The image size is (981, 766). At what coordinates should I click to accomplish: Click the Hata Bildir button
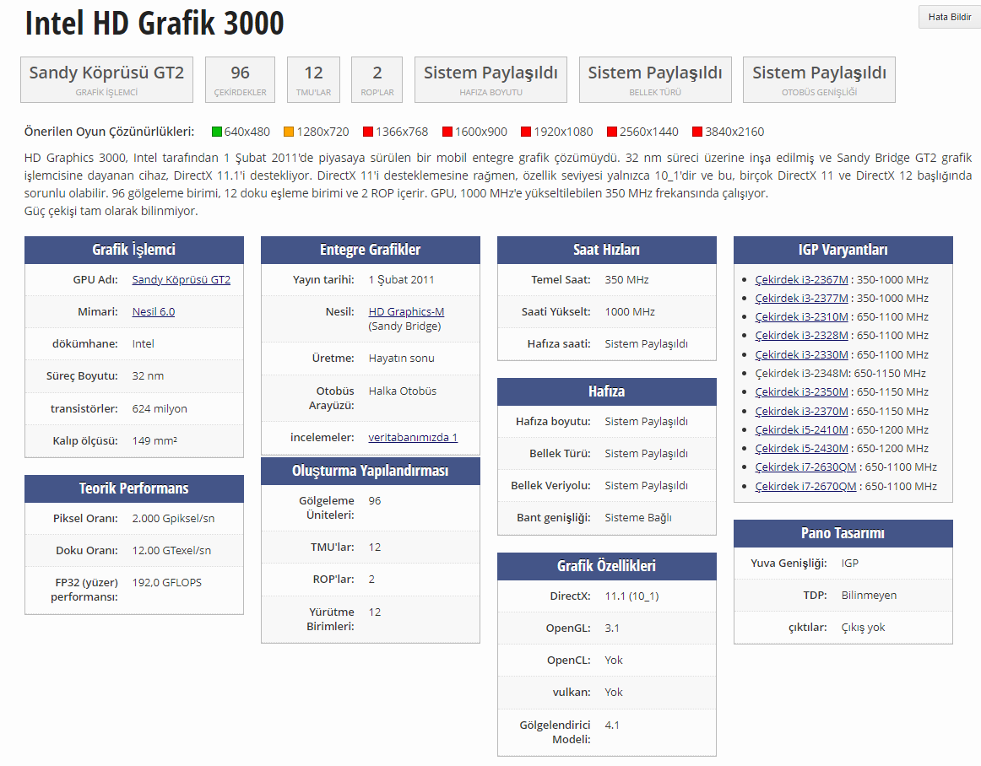coord(949,17)
